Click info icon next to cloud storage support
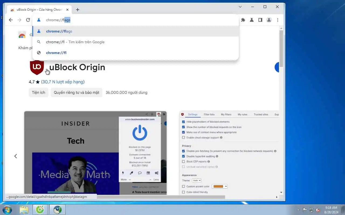The width and height of the screenshot is (345, 215). point(221,138)
